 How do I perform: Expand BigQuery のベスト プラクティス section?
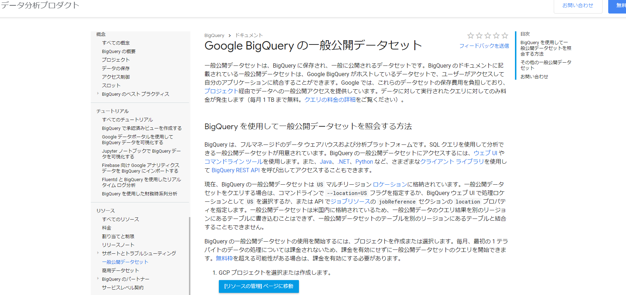coord(98,94)
